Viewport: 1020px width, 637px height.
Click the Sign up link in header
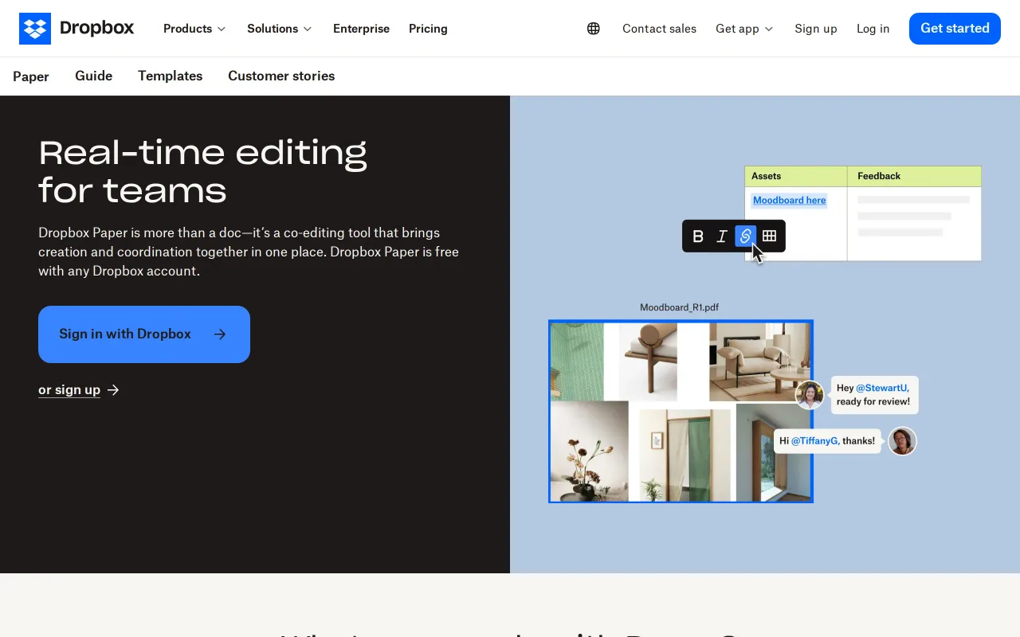[x=815, y=29]
